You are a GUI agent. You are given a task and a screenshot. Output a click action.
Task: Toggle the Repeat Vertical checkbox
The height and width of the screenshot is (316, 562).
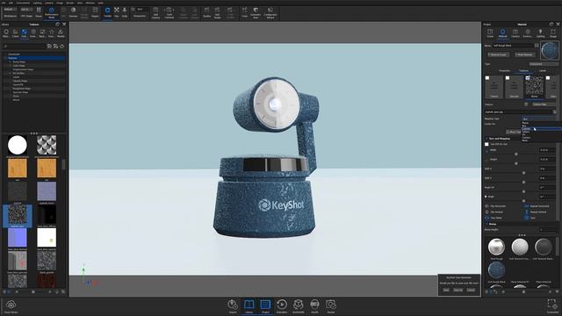pyautogui.click(x=527, y=212)
